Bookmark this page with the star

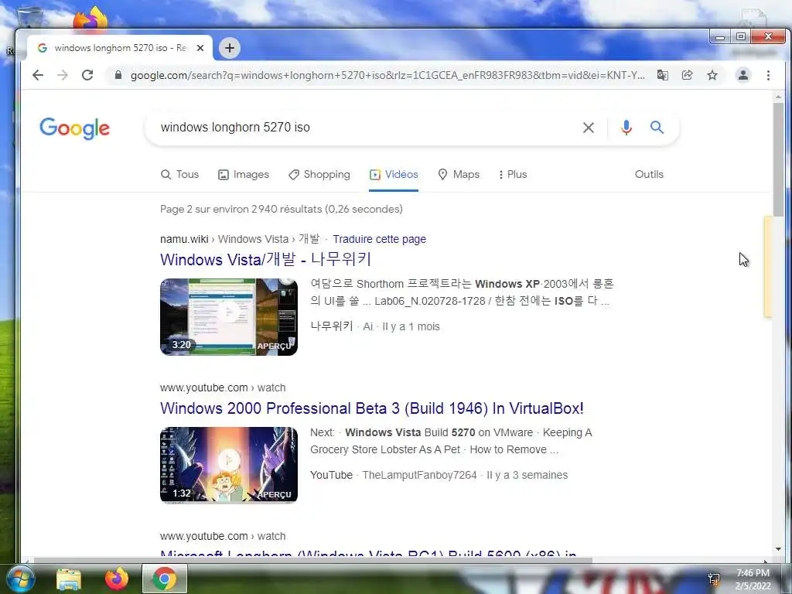tap(712, 75)
